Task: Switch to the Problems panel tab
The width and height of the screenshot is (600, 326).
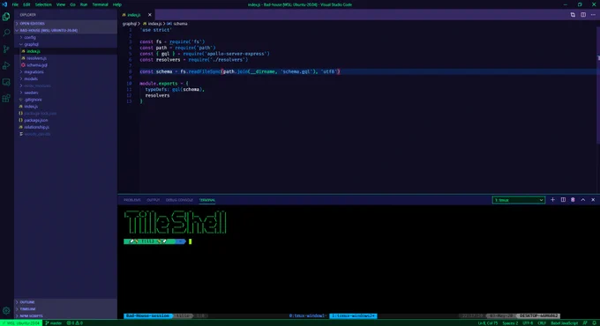Action: pos(132,200)
